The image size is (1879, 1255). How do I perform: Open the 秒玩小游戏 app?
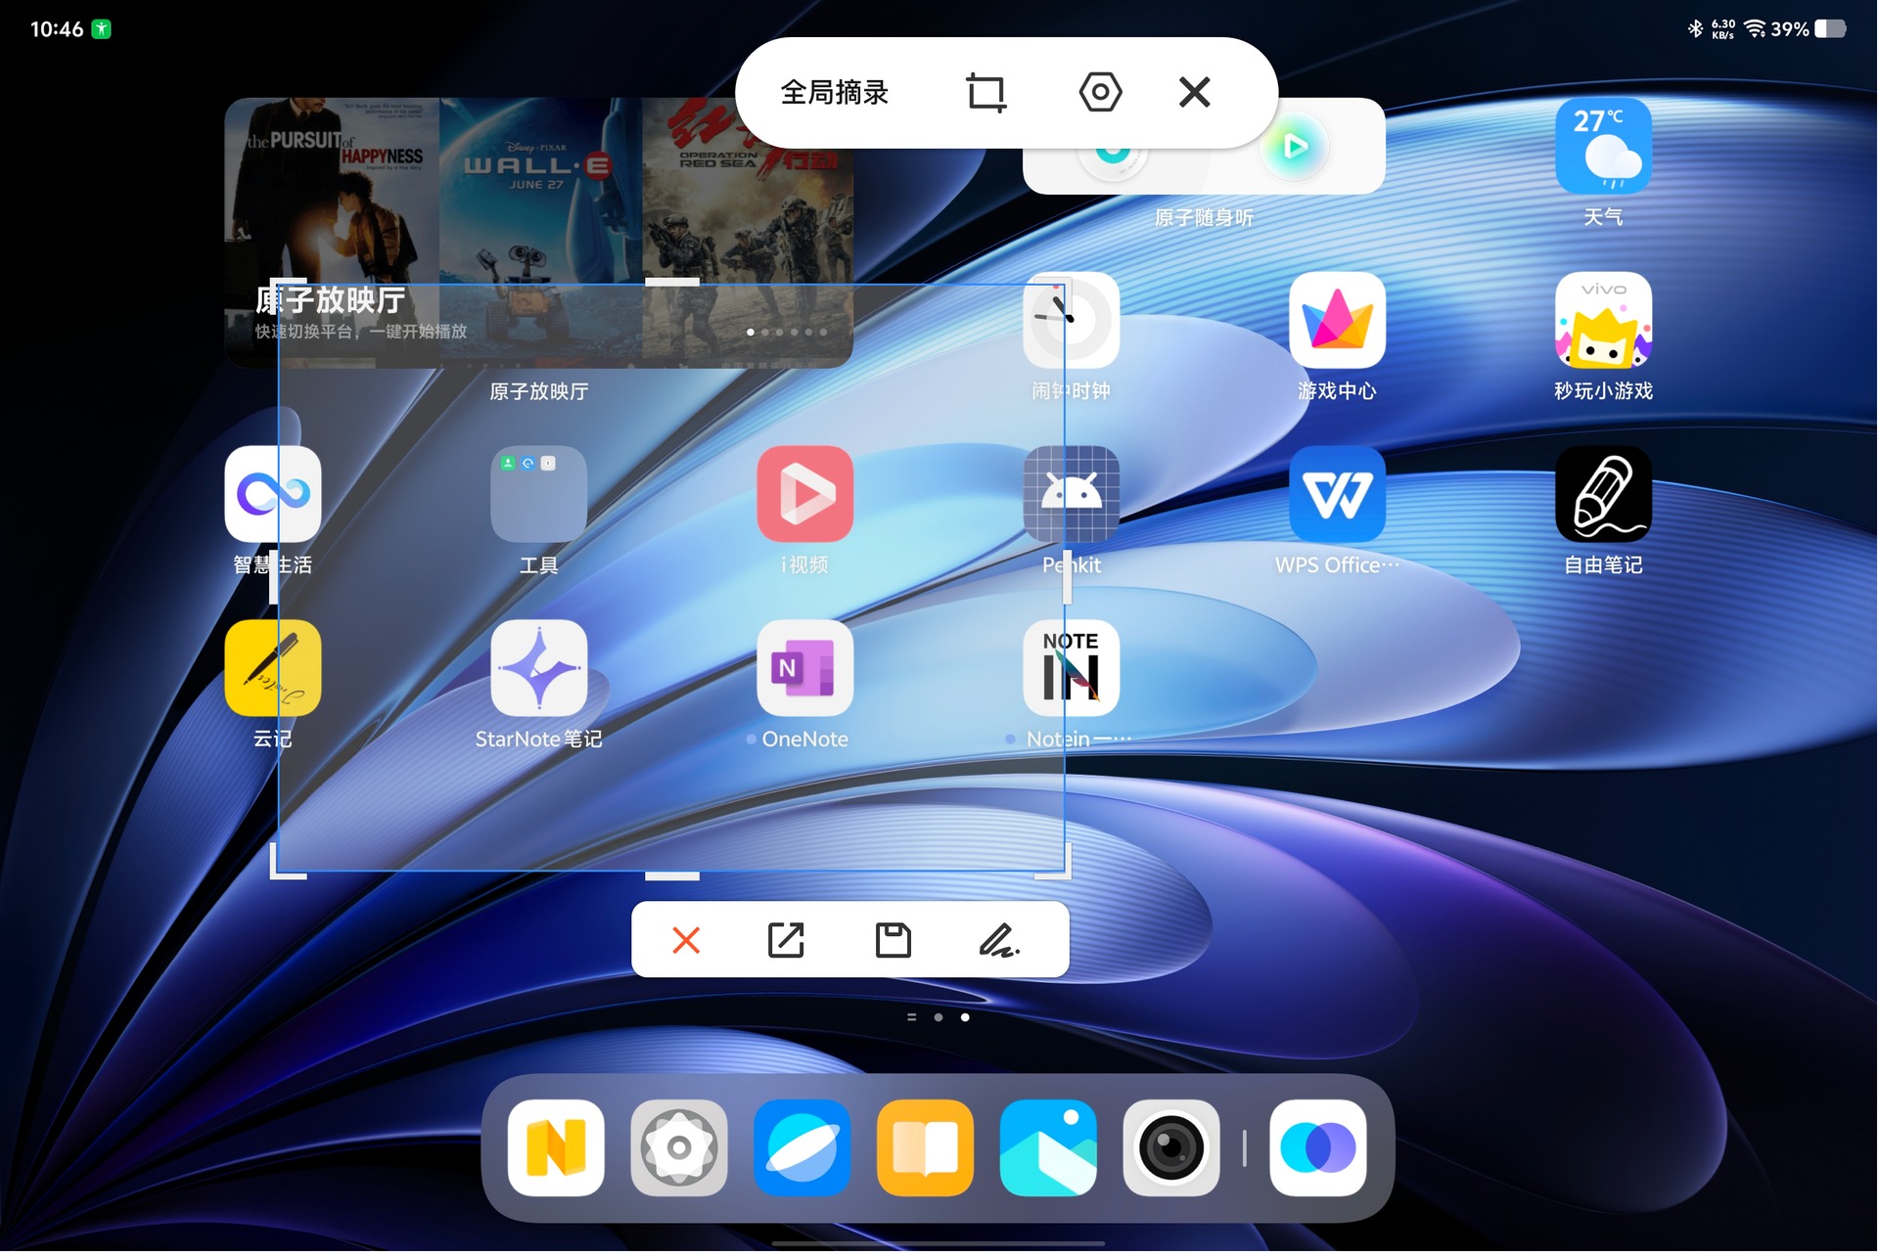1603,320
